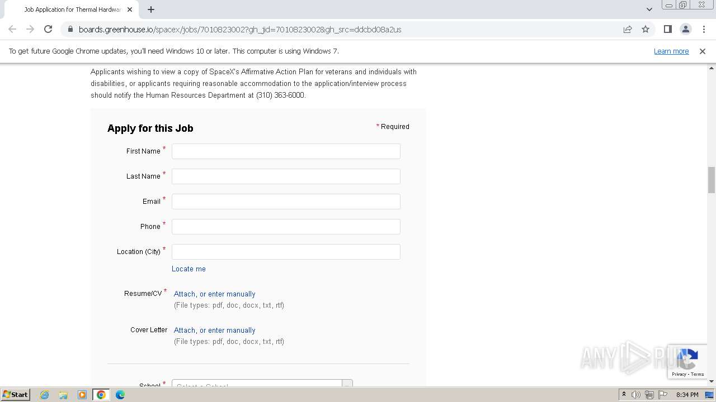Open the Action Center flag icon

point(662,395)
